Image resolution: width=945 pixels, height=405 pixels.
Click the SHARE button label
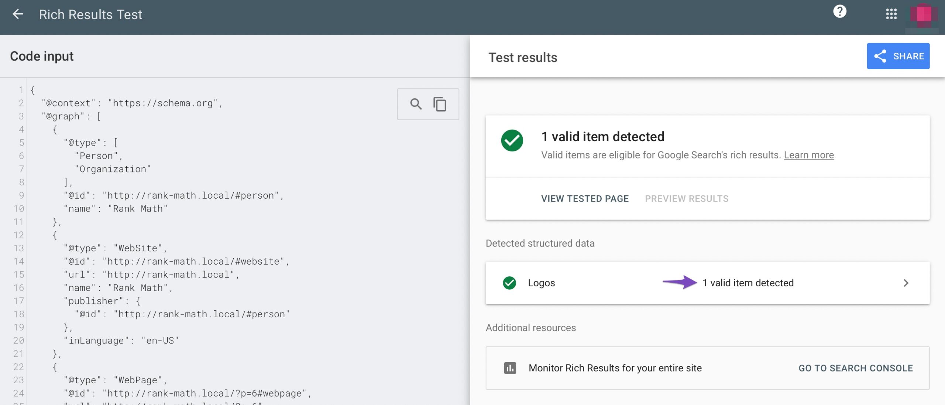click(x=908, y=56)
